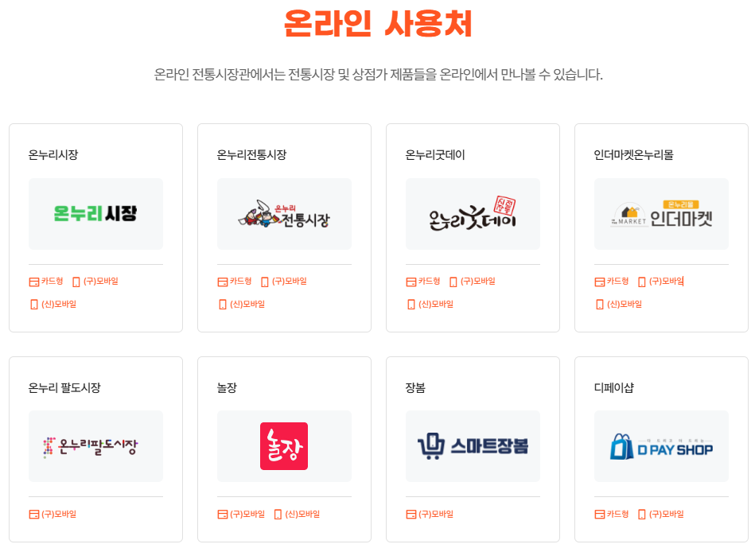Click the (신)모바일 phone icon under 인더마켓온누리몰
755x548 pixels.
coord(600,305)
